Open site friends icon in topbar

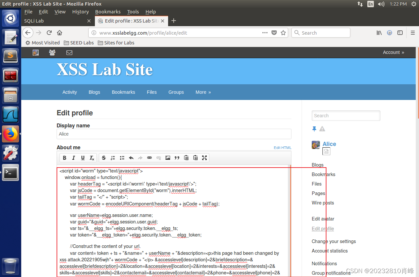coord(52,52)
